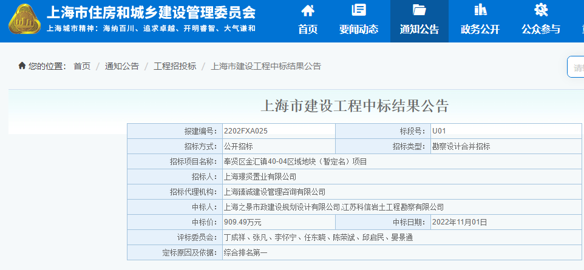Click the small home icon beside 您的位置
The width and height of the screenshot is (584, 270).
pos(22,66)
